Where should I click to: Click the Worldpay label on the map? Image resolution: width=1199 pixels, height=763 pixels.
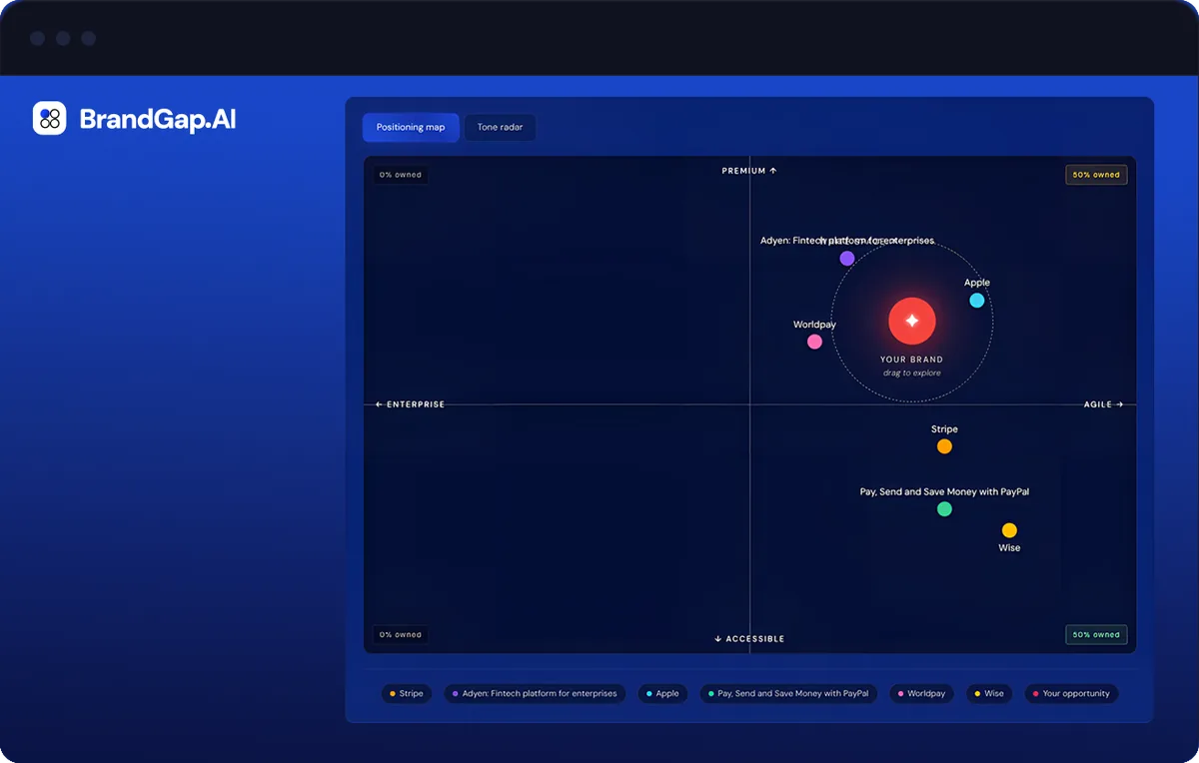tap(814, 325)
